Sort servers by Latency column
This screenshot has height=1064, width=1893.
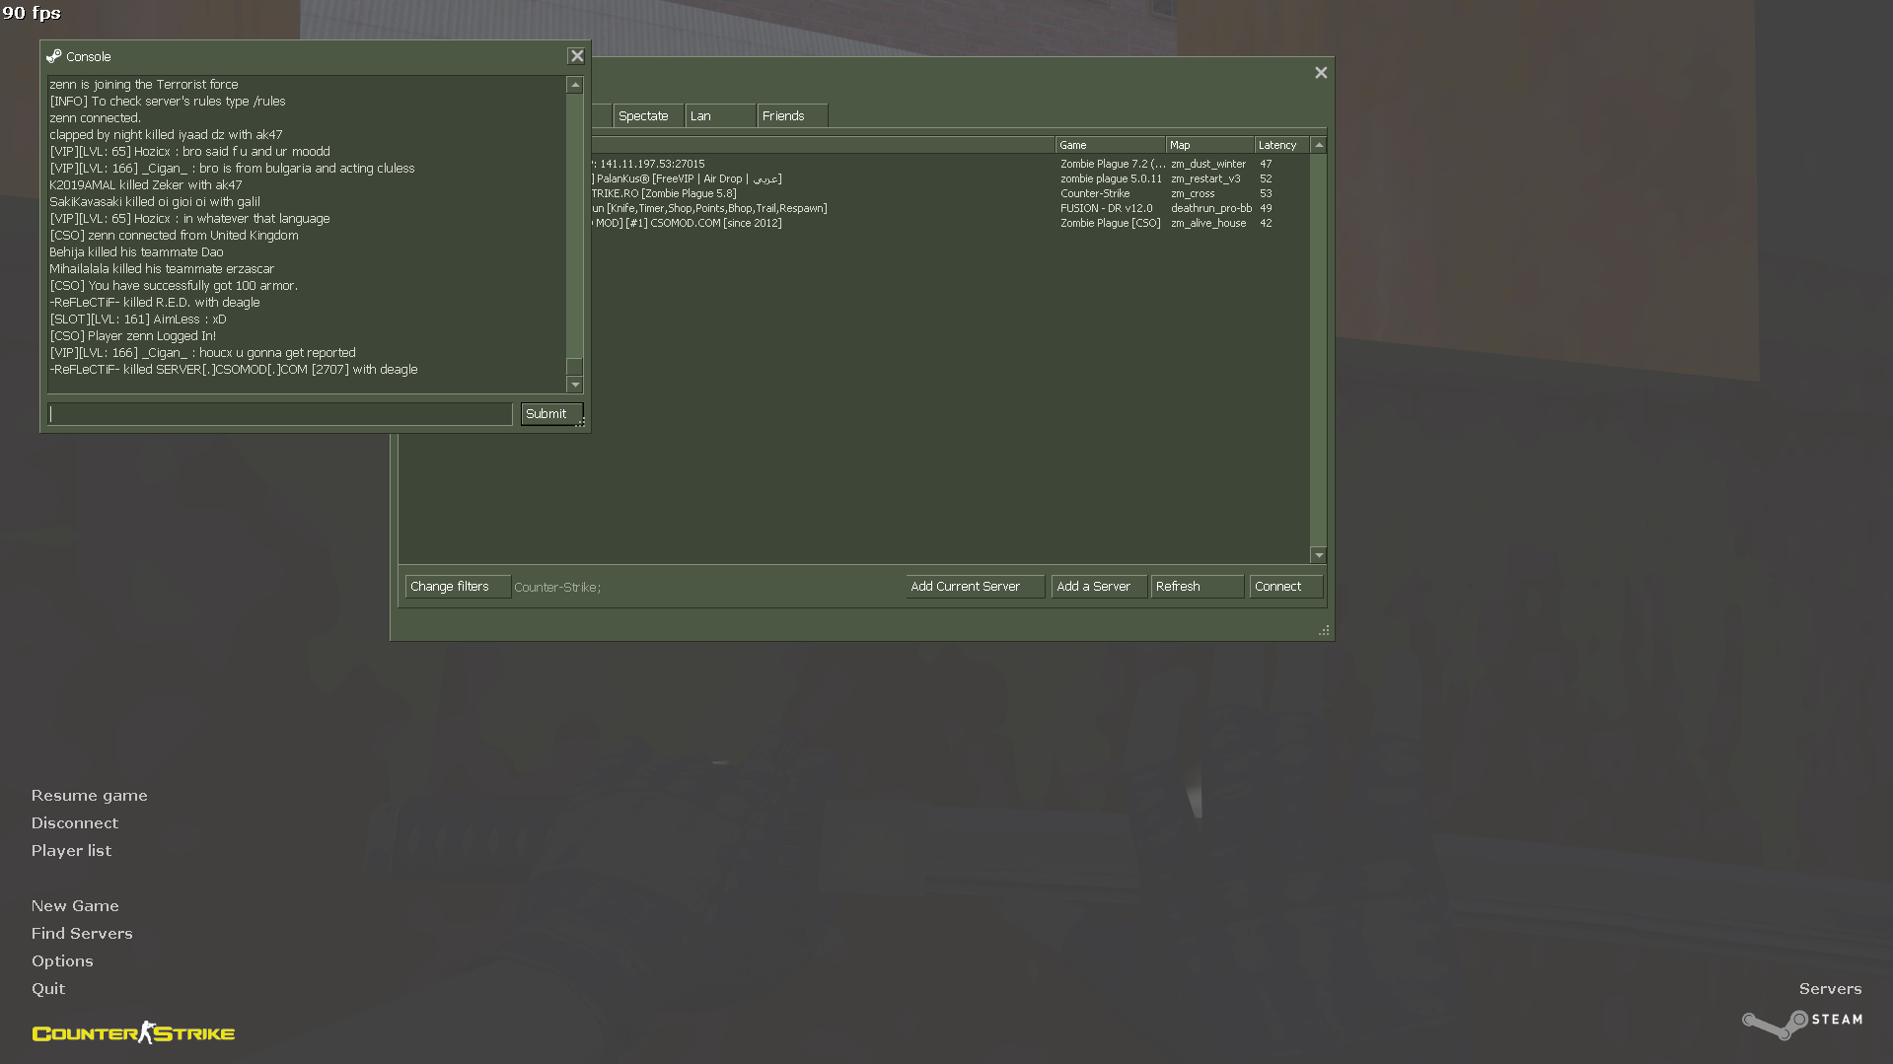[x=1279, y=145]
